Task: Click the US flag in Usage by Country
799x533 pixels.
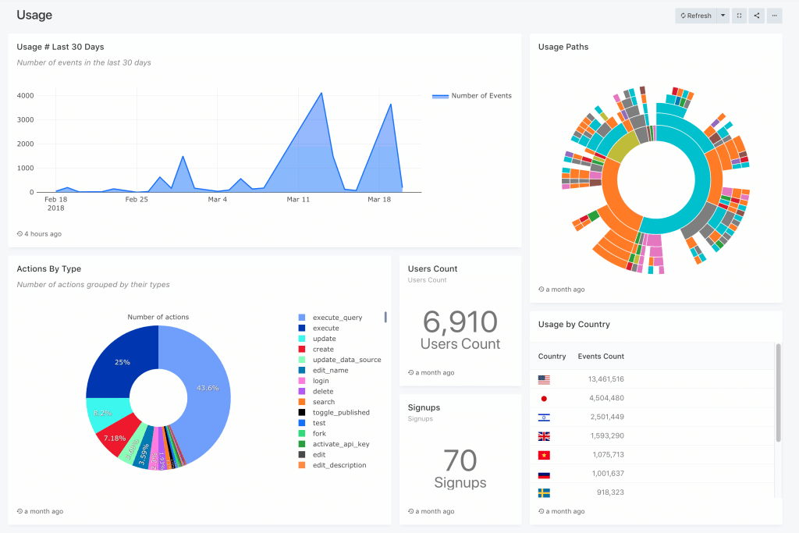Action: click(x=544, y=379)
